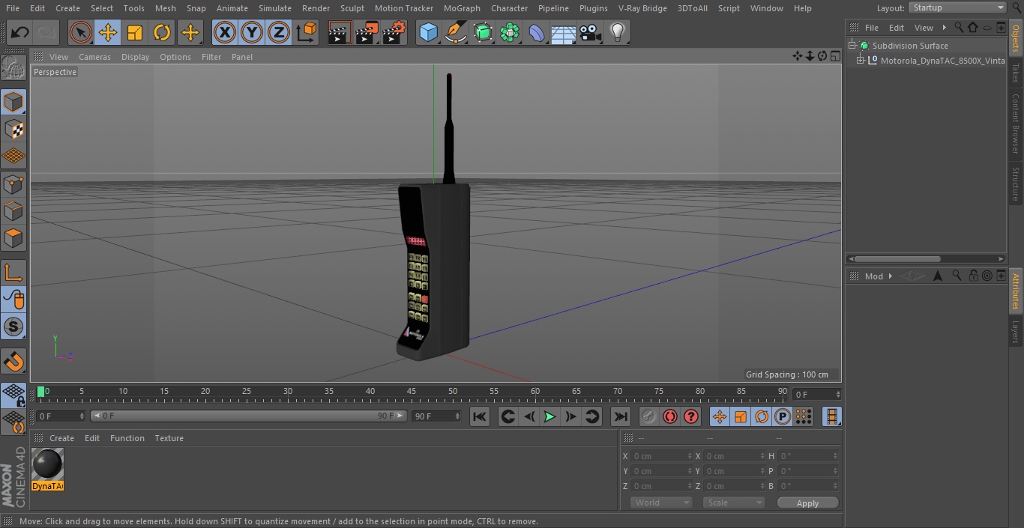Screen dimensions: 1024x528
Task: Open the Layout dropdown showing Startup
Action: 957,7
